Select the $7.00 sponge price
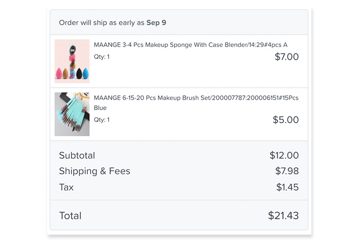The image size is (359, 241). (287, 57)
